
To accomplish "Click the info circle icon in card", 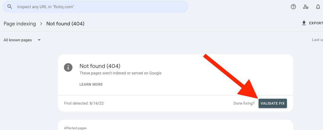I will pos(68,67).
